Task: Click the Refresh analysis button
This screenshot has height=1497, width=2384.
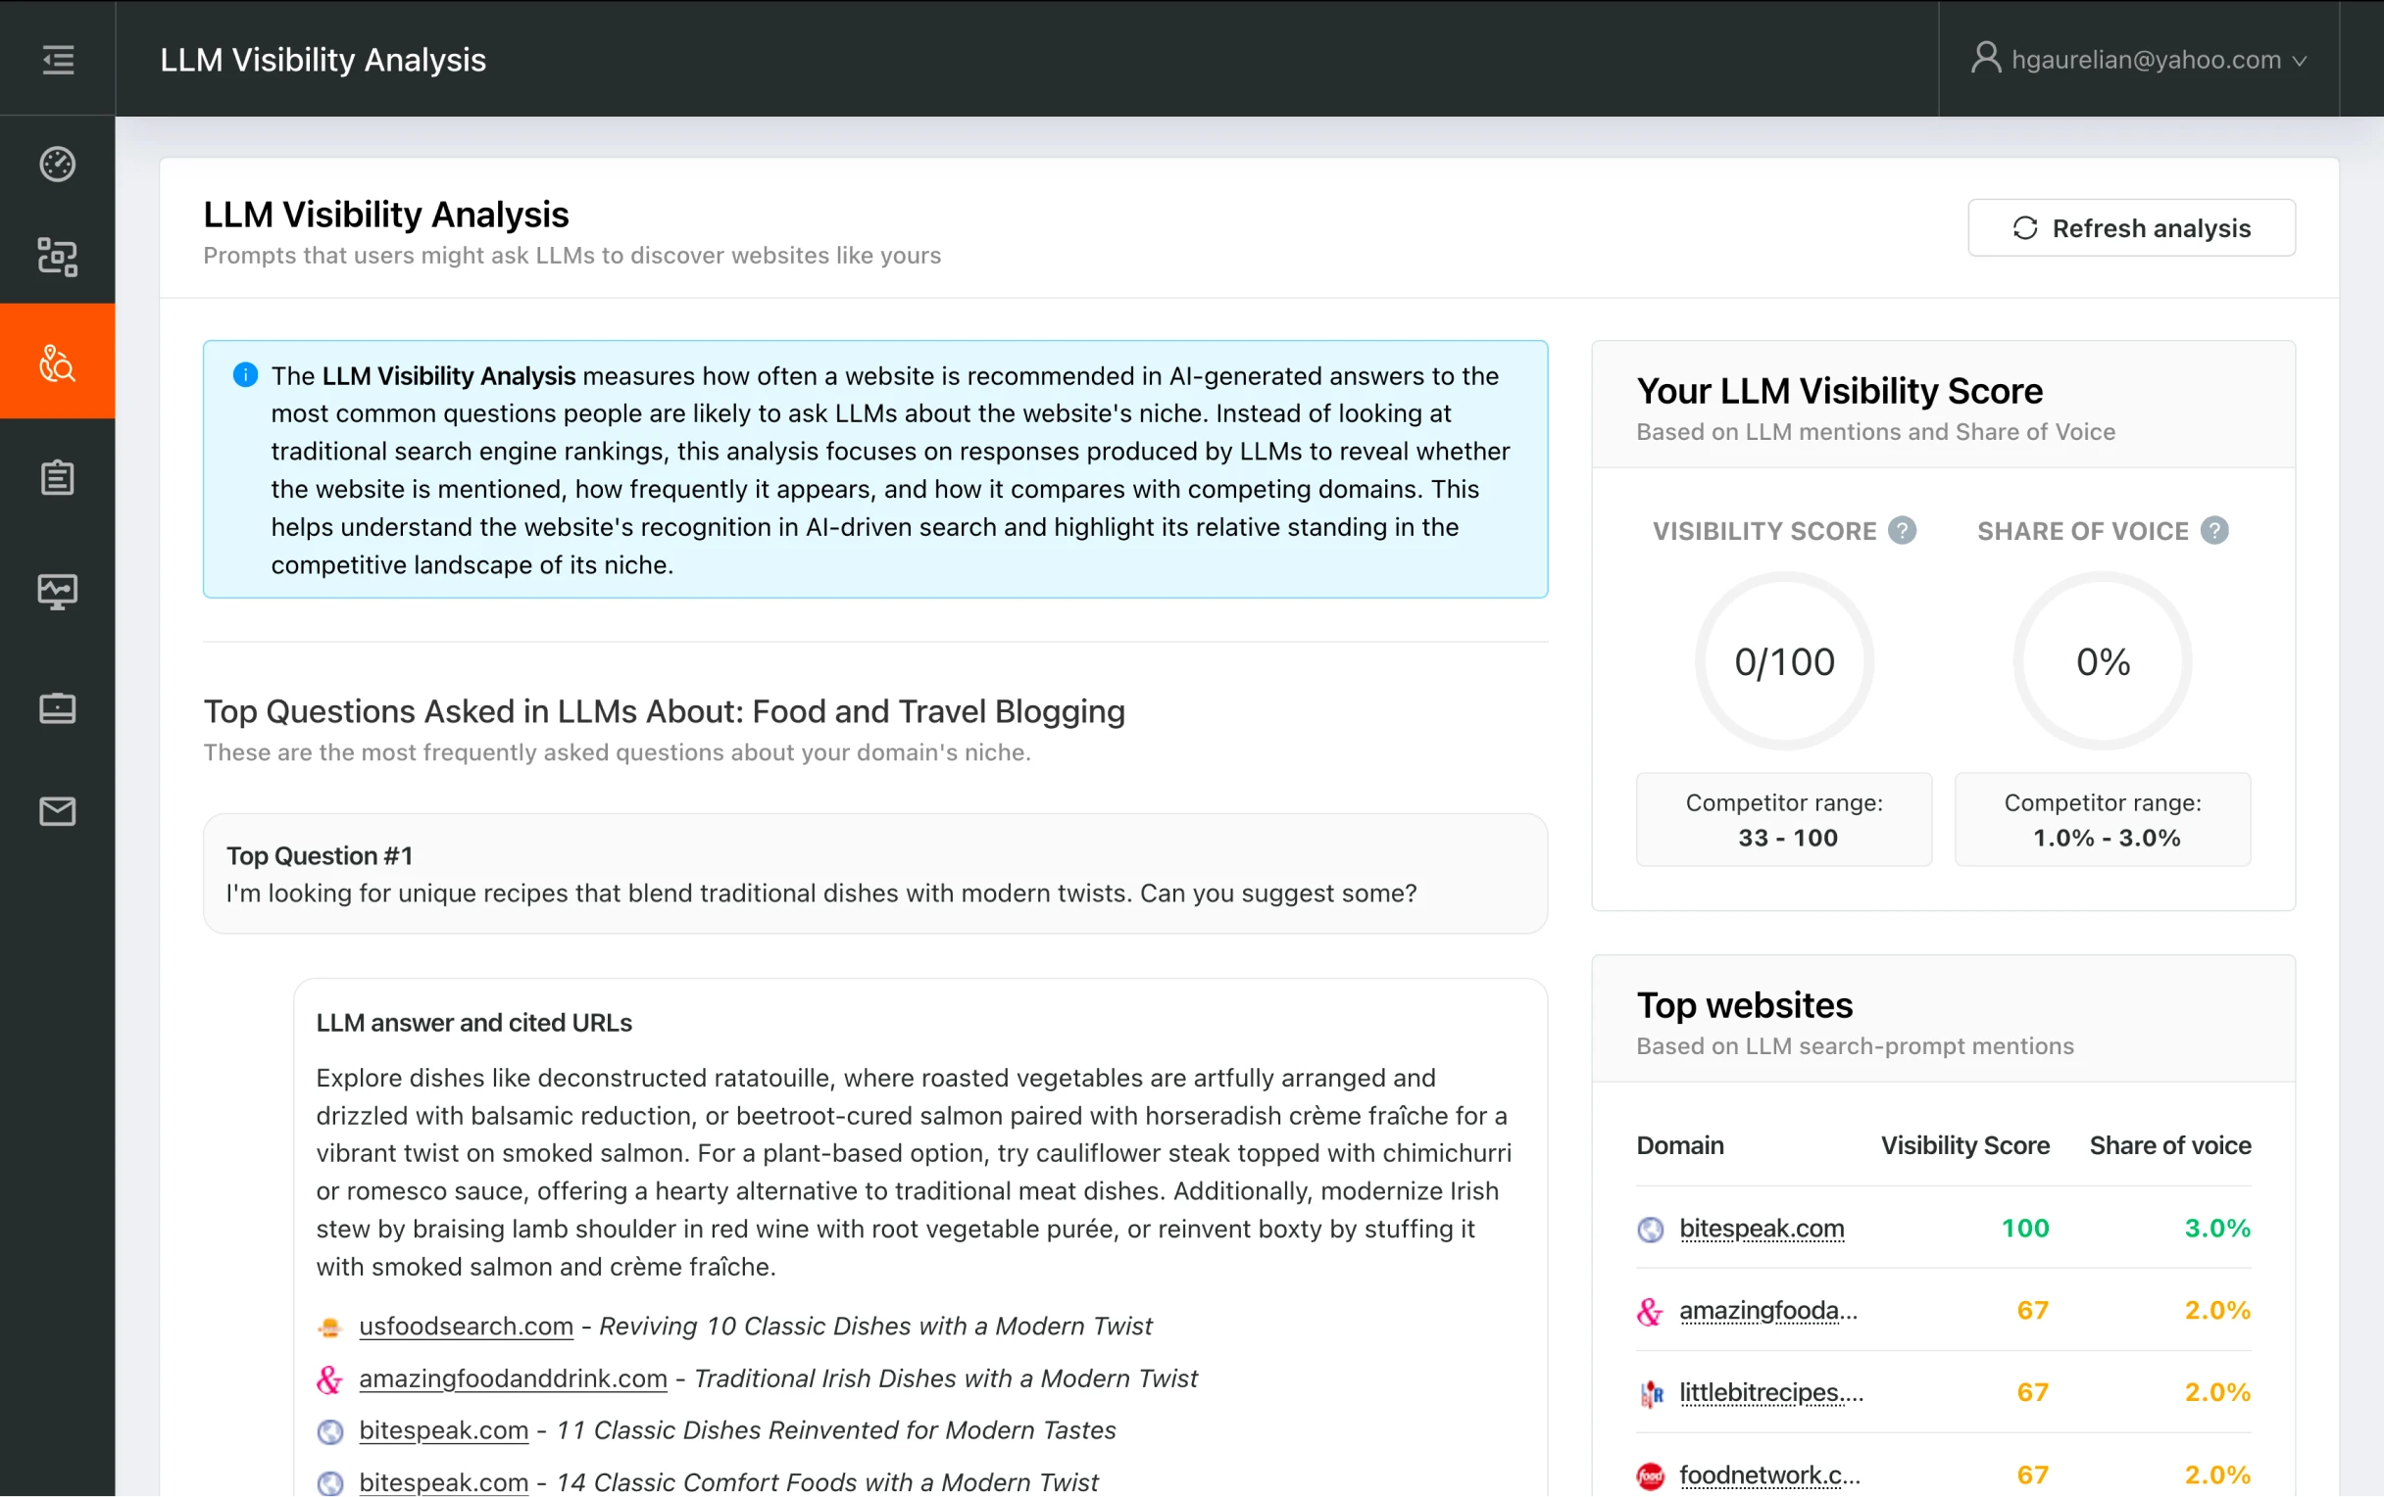Action: [x=2130, y=228]
